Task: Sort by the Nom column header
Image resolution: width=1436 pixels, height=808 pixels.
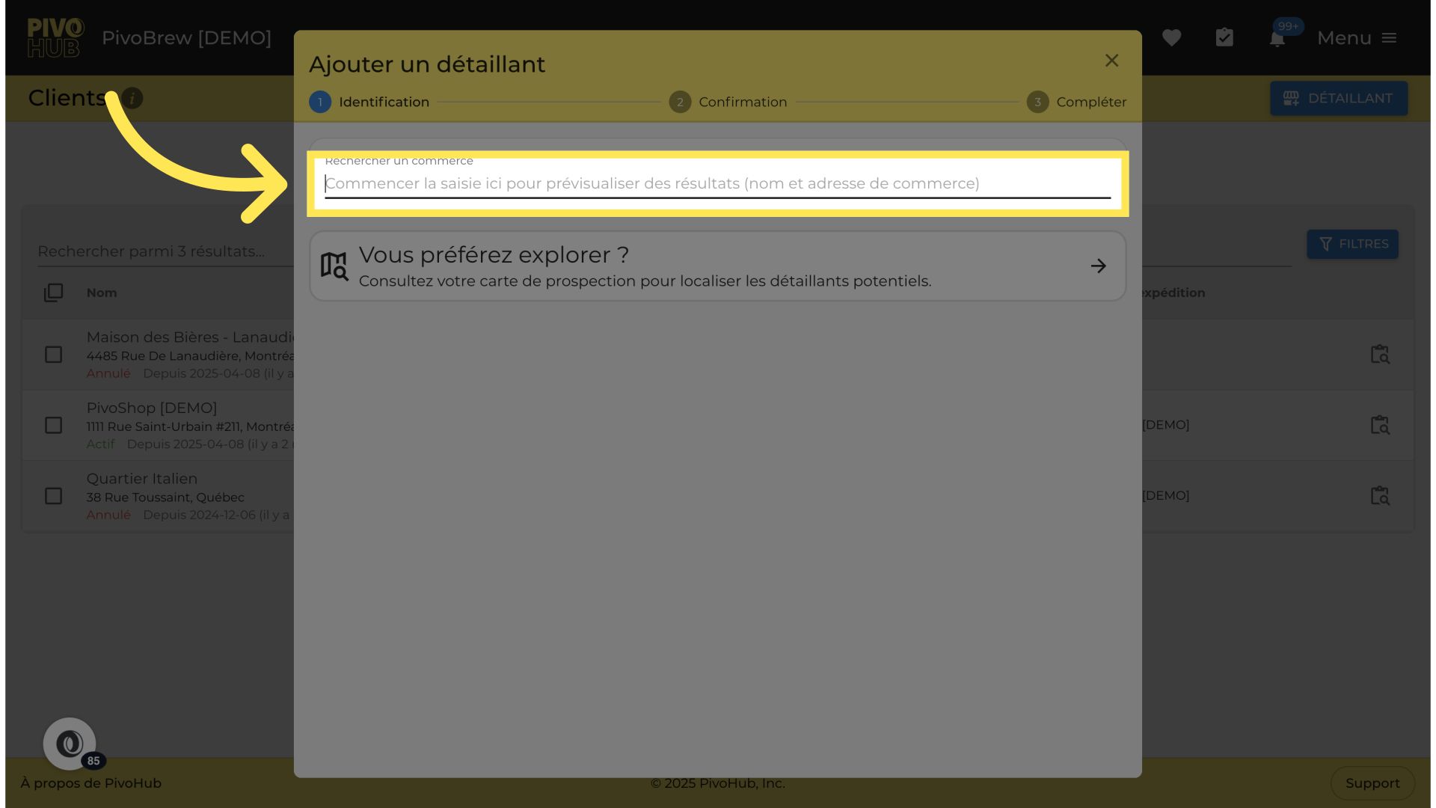Action: [102, 293]
